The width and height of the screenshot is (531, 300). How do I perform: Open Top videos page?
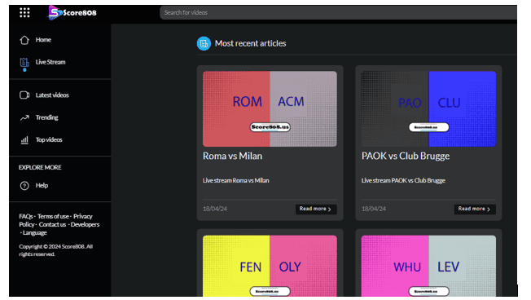[49, 139]
